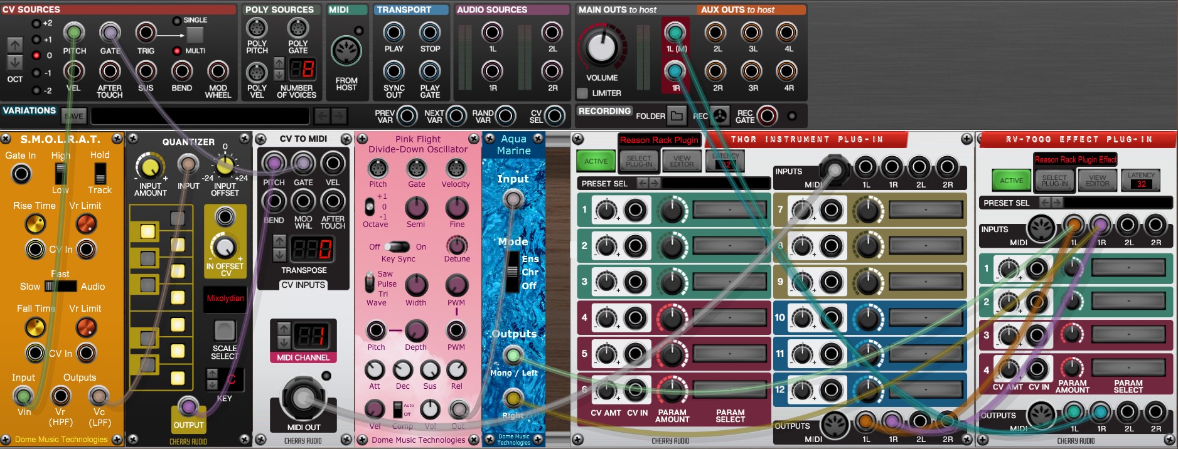Select the MULTI trigger mode

point(177,51)
